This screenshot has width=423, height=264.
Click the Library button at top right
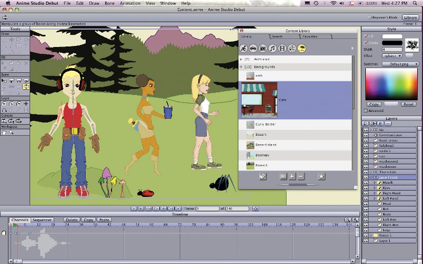[x=410, y=17]
